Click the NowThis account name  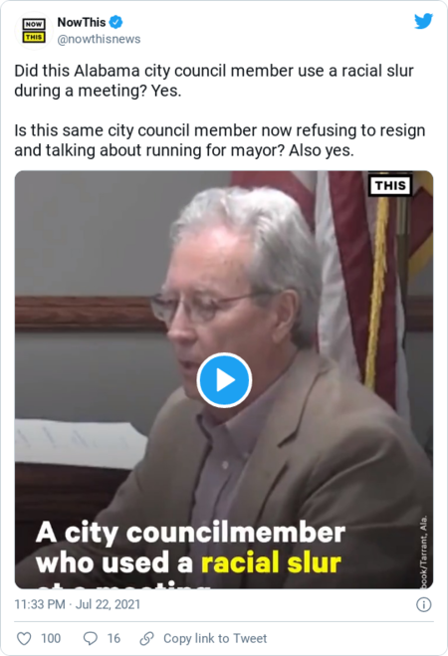click(82, 22)
